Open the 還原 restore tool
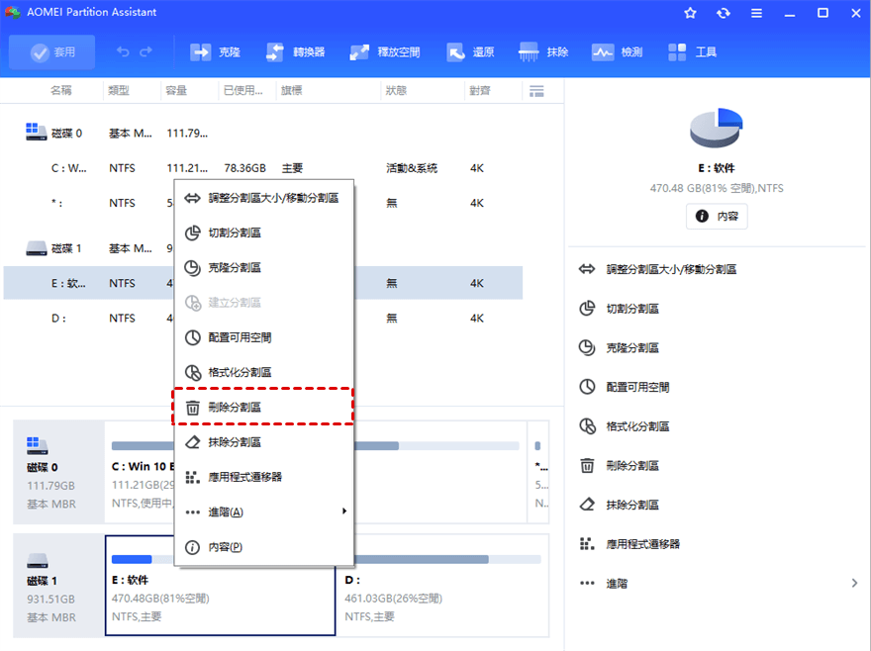The image size is (871, 651). [x=470, y=52]
